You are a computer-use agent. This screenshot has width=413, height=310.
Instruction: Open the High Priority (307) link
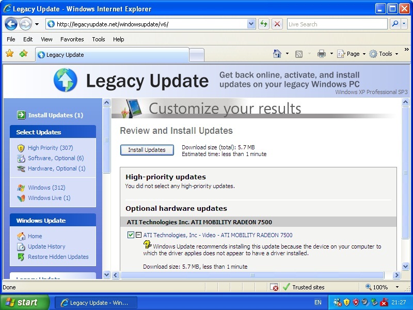pyautogui.click(x=50, y=148)
